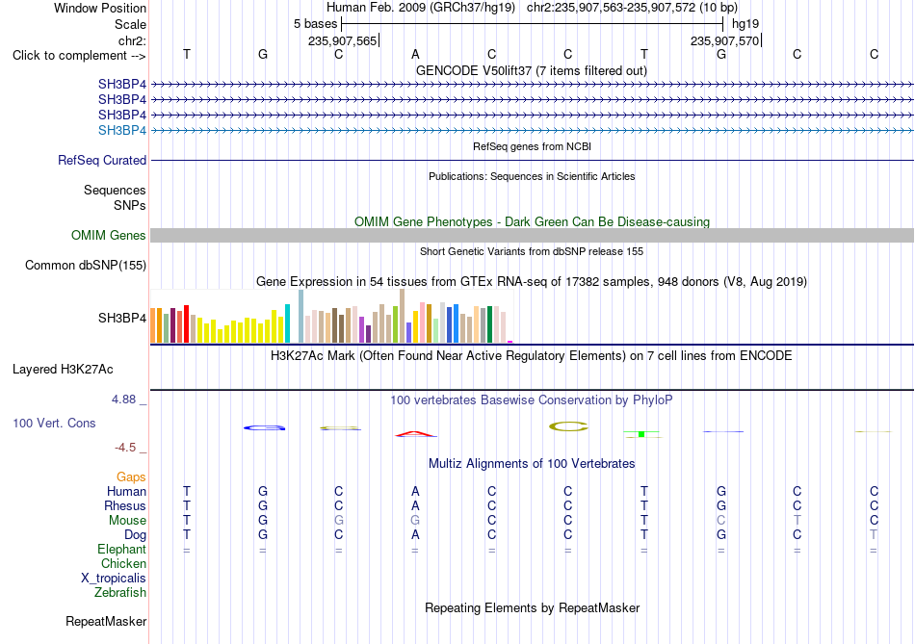Click the '5 bases' scale label
Viewport: 915px width, 644px height.
[315, 24]
